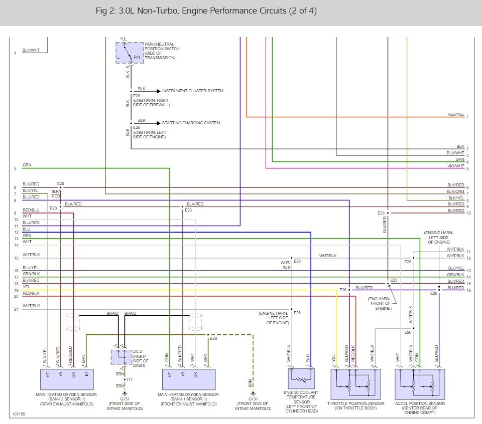Click the engine coolant temperature sensor symbol
482x424 pixels.
coord(301,378)
